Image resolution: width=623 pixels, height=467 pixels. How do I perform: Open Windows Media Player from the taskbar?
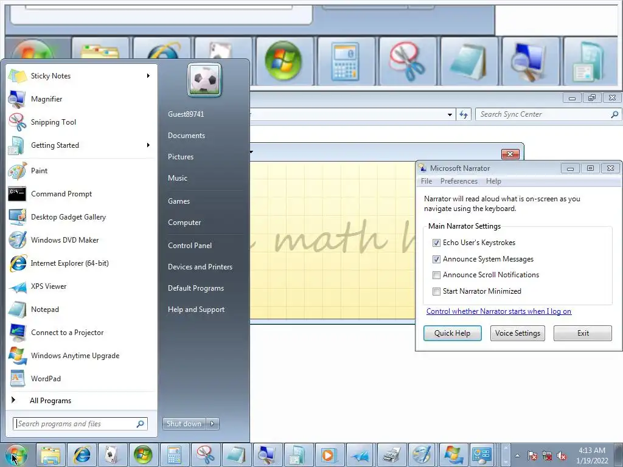coord(329,455)
